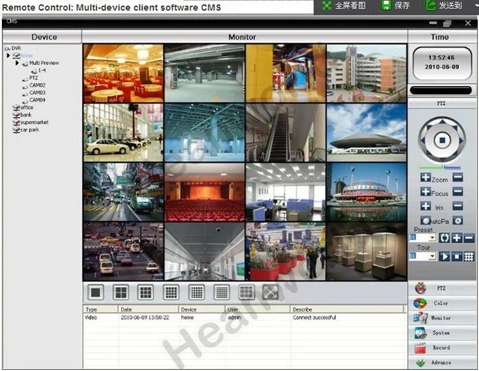
Task: Open the PTZ panel tab
Action: pyautogui.click(x=442, y=288)
